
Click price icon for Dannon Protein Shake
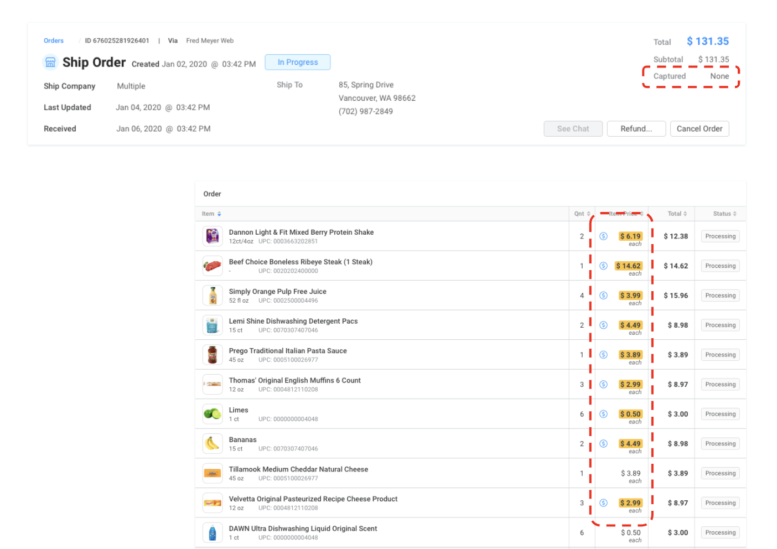[603, 236]
